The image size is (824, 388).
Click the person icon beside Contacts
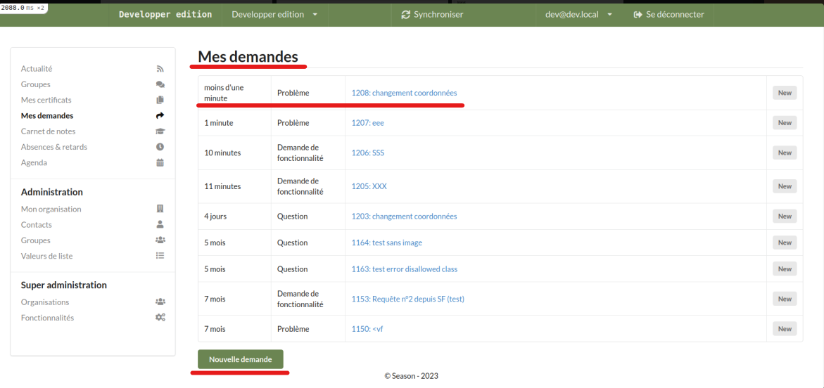(x=160, y=225)
